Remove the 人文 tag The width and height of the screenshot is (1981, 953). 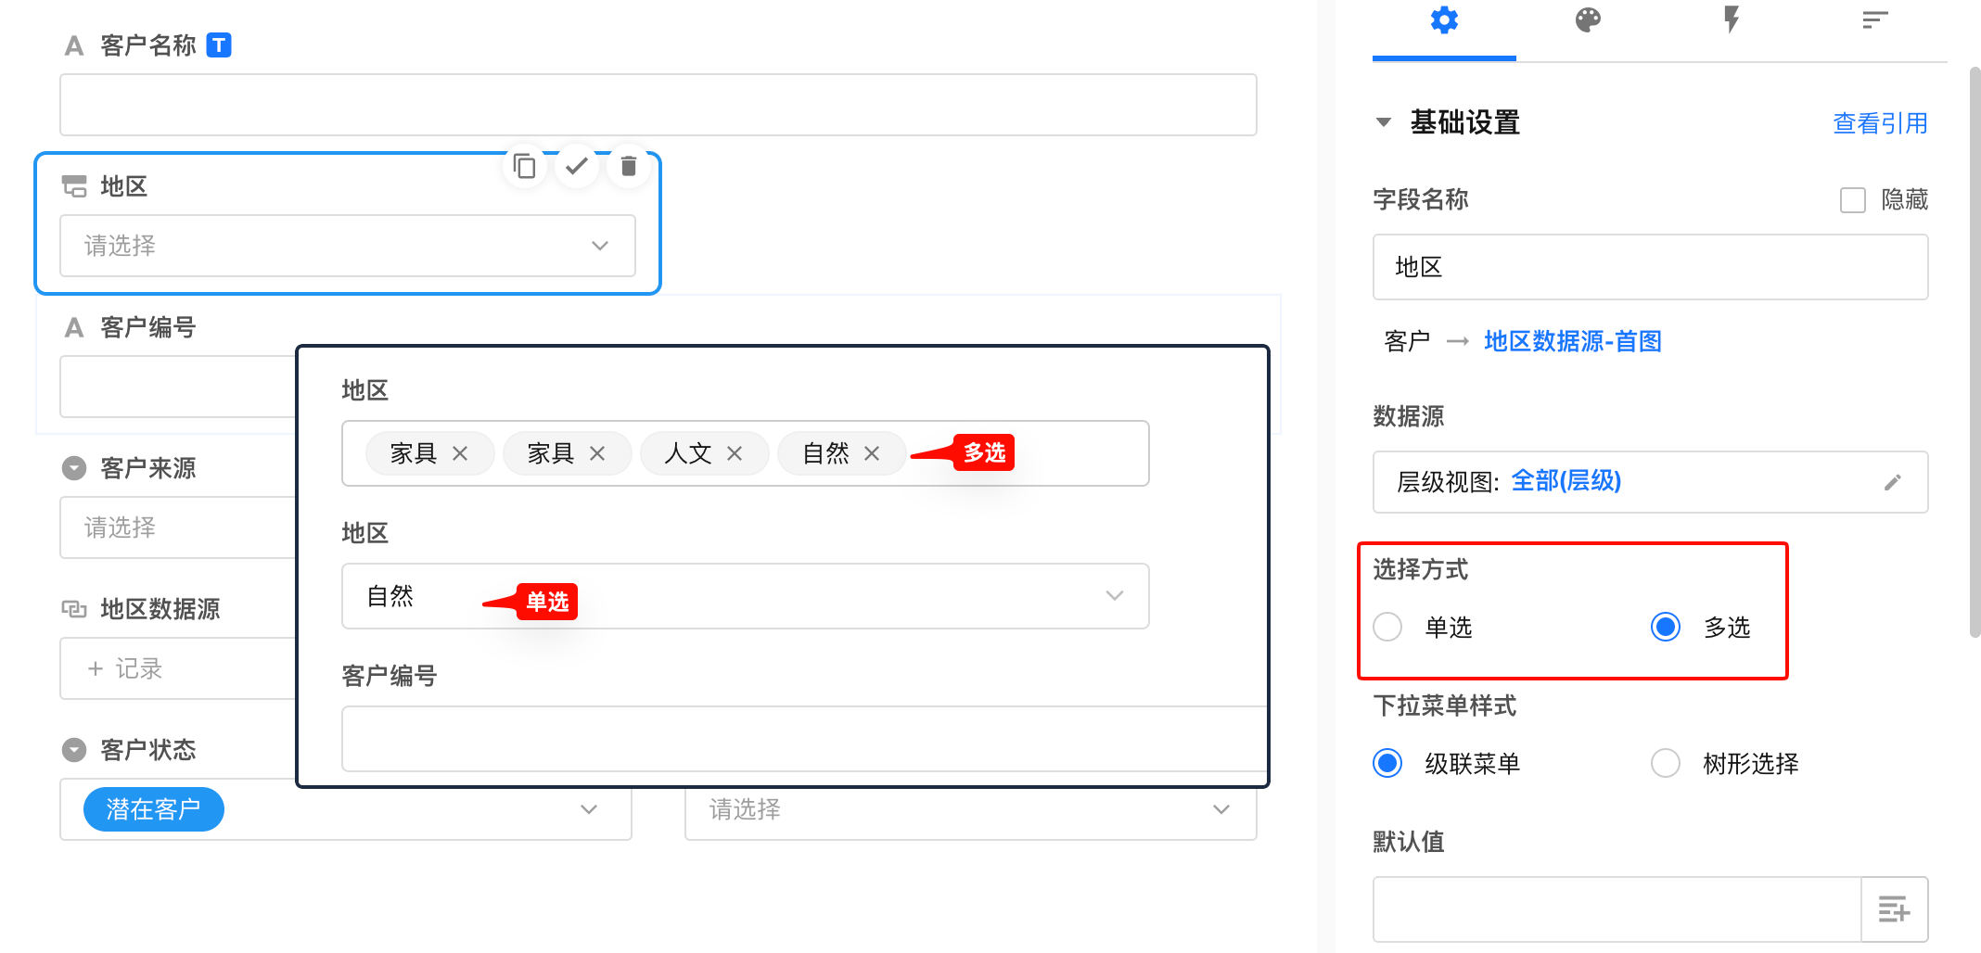pyautogui.click(x=735, y=453)
